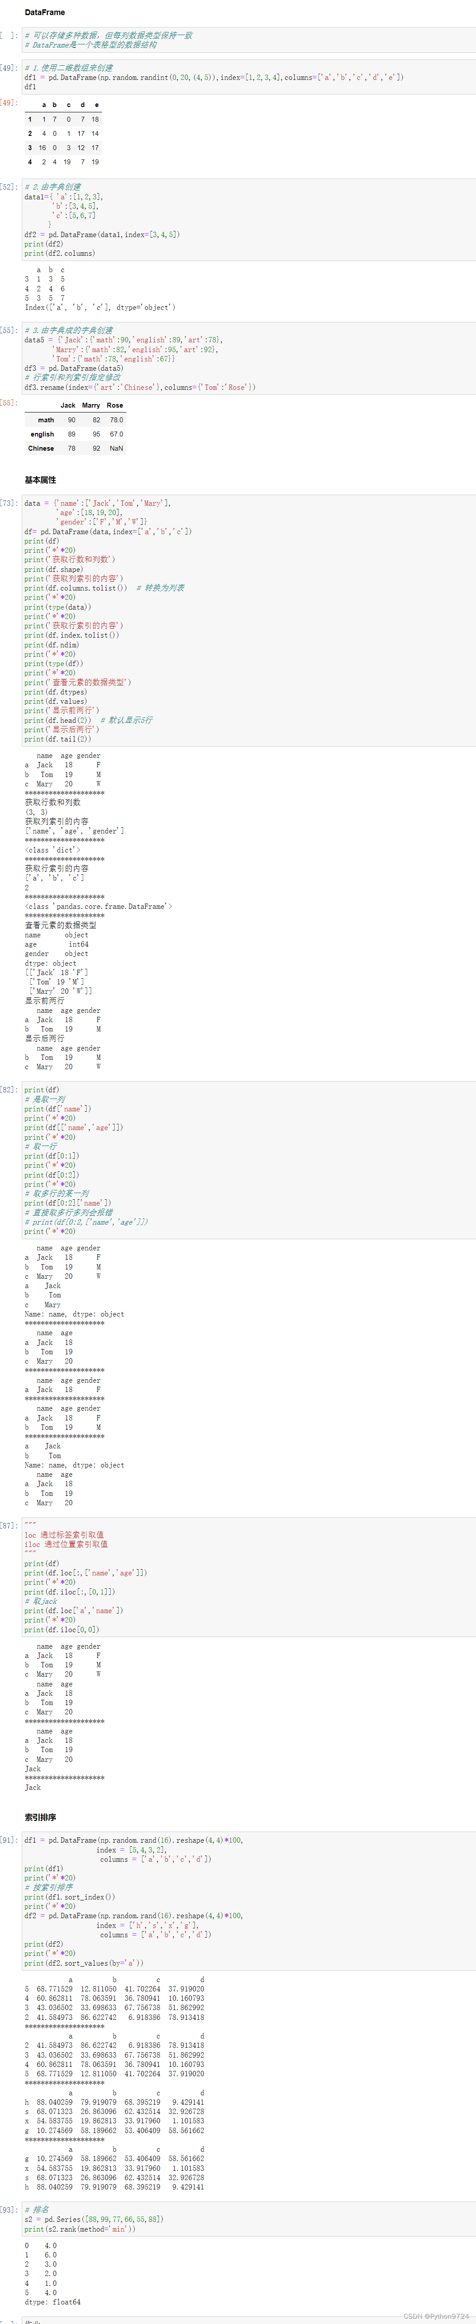Screen dimensions: 476x2324
Task: Click the "NaN" cell in df3 table
Action: (116, 448)
